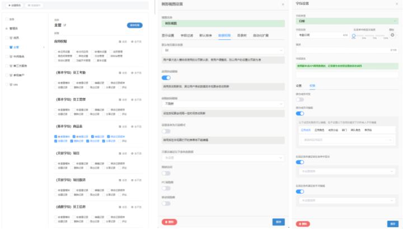Click the role icon next to 主管 in sidebar

pyautogui.click(x=11, y=47)
